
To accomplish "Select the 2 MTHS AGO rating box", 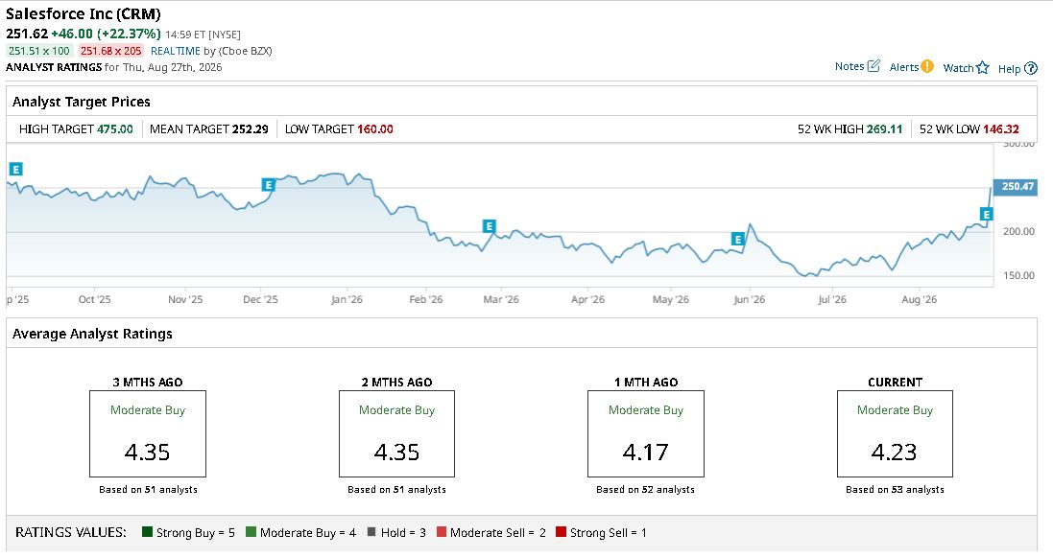I will [396, 434].
